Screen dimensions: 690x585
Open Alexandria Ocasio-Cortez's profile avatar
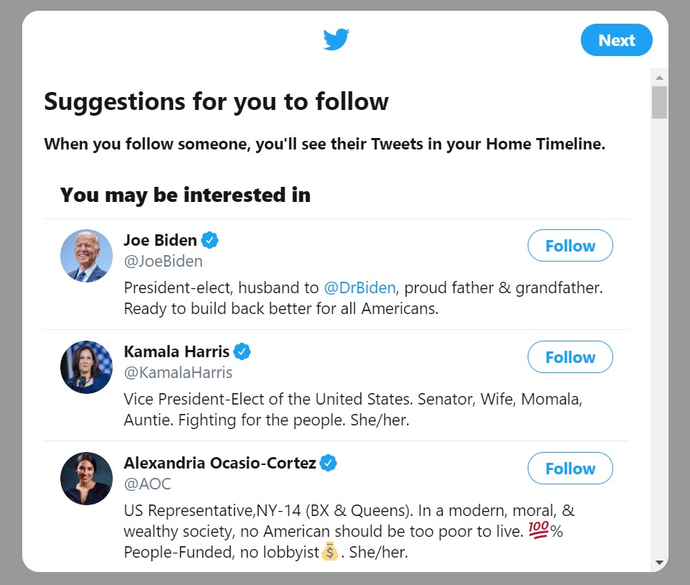[86, 479]
